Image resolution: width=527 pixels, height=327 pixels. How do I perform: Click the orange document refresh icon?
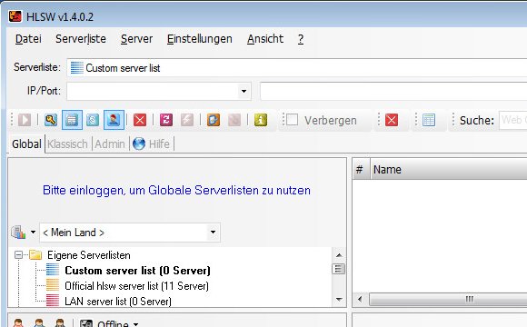214,120
